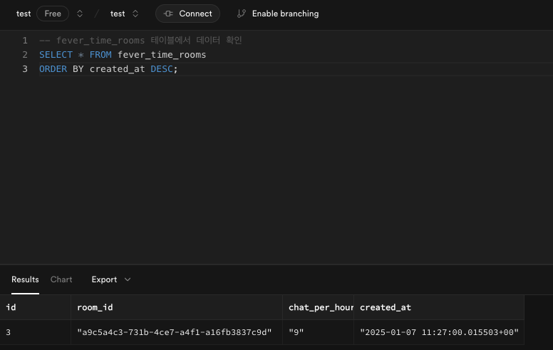Select the room_id cell a9c5a4c3-731b-4ce7
Image resolution: width=553 pixels, height=350 pixels.
(177, 332)
